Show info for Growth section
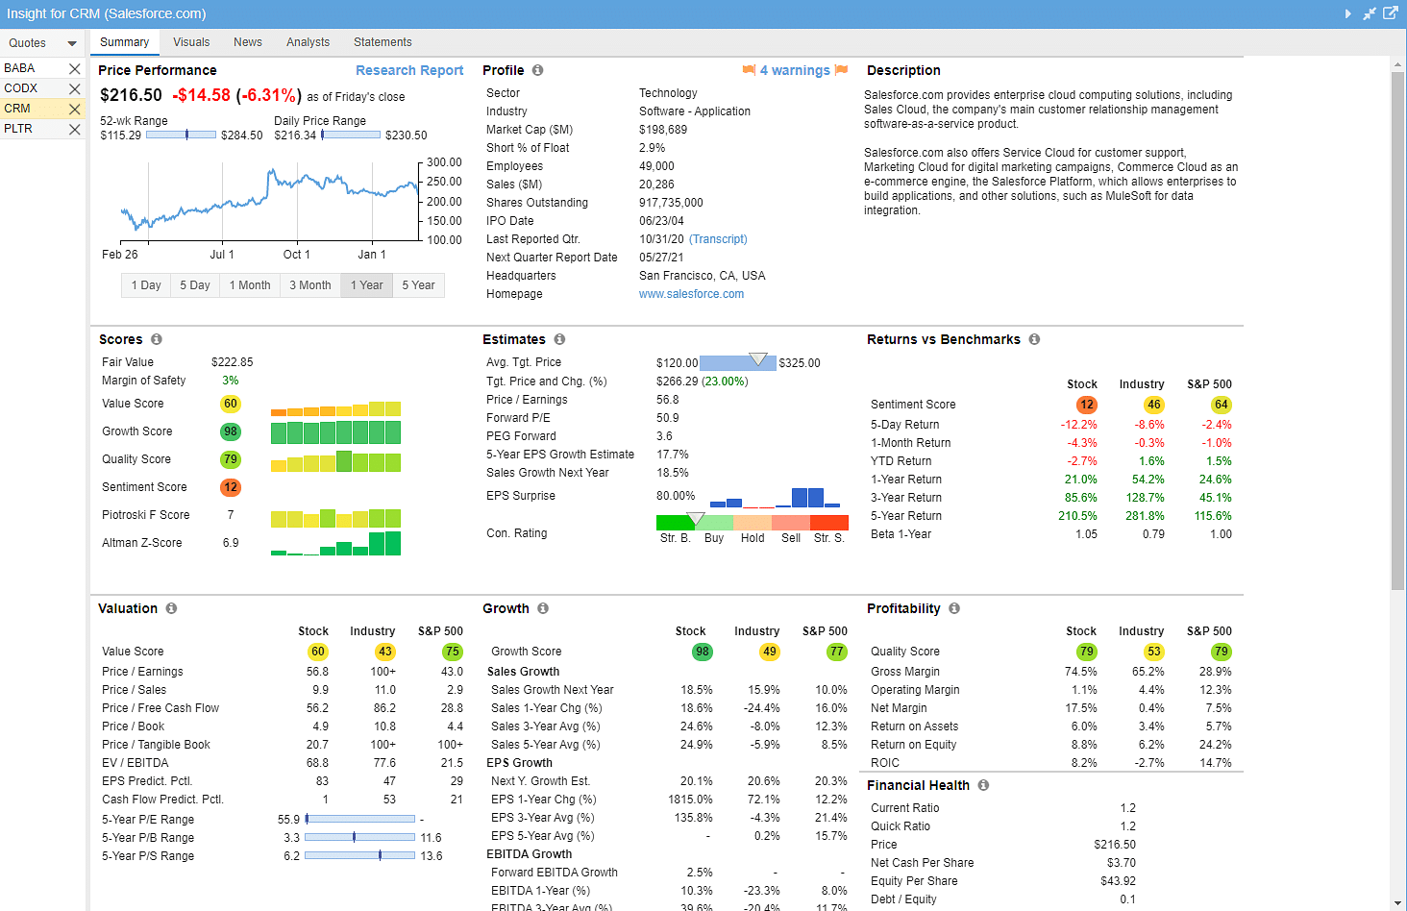 pyautogui.click(x=543, y=608)
